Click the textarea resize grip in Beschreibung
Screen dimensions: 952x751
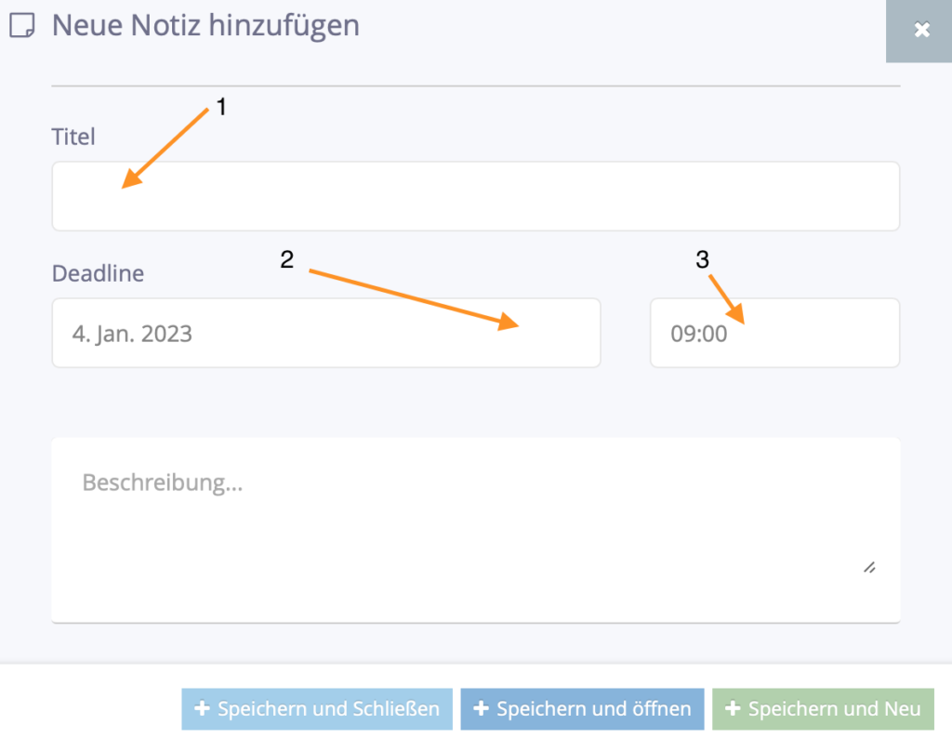(869, 567)
